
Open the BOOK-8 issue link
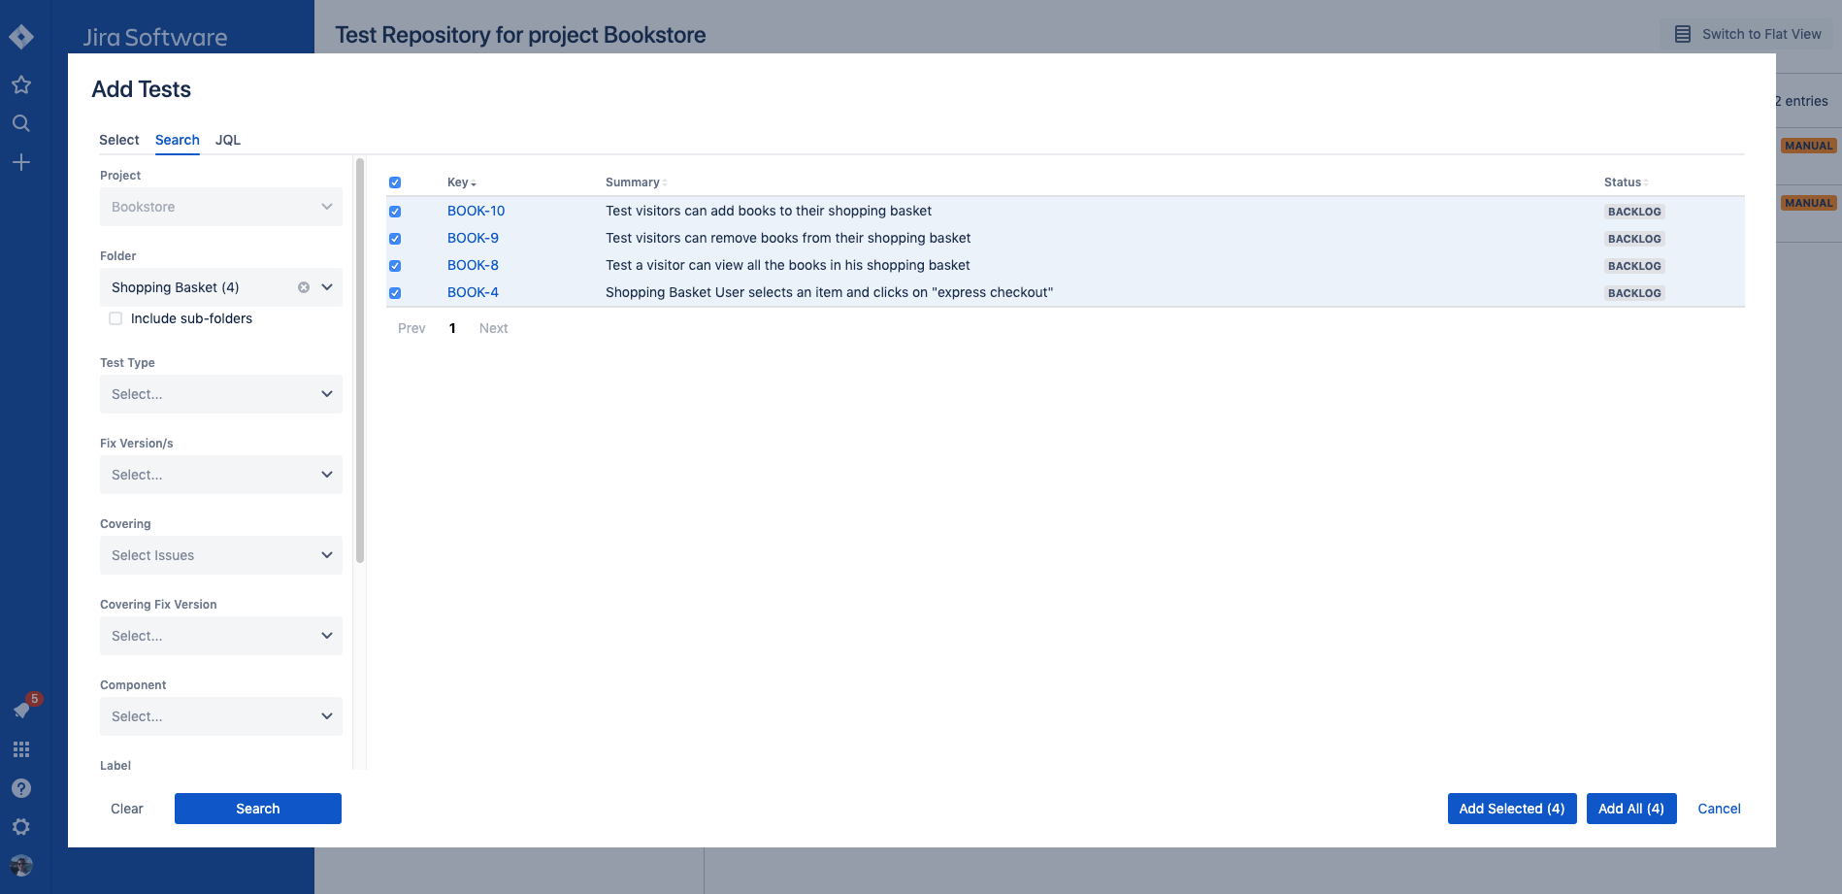[x=473, y=265]
